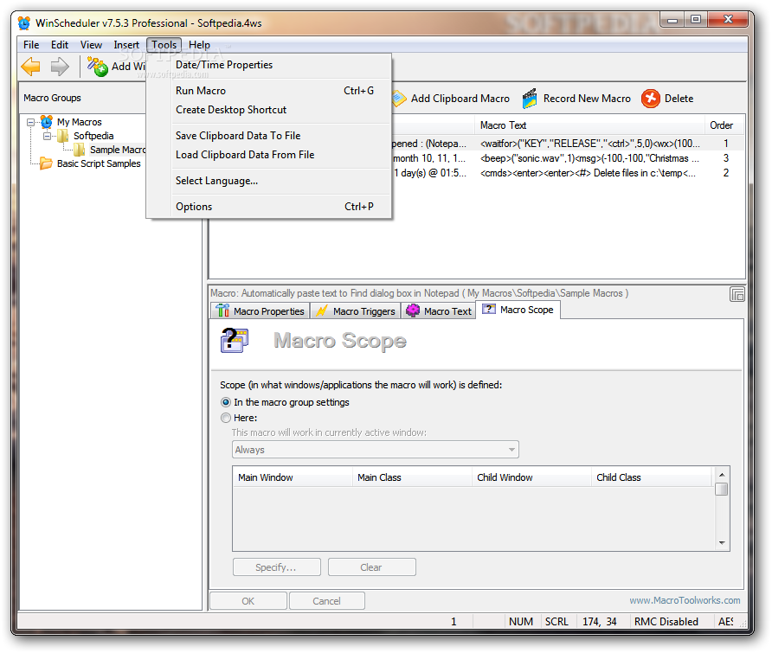The image size is (772, 653).
Task: Click the Macro Text gear icon
Action: coord(413,311)
